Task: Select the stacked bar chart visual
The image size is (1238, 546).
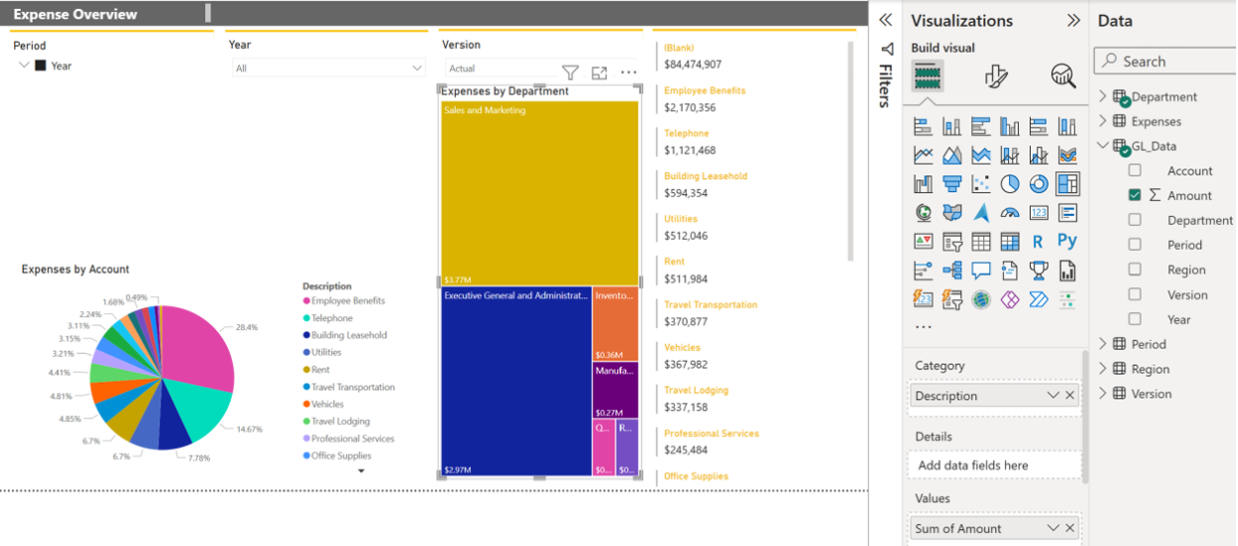Action: point(923,126)
